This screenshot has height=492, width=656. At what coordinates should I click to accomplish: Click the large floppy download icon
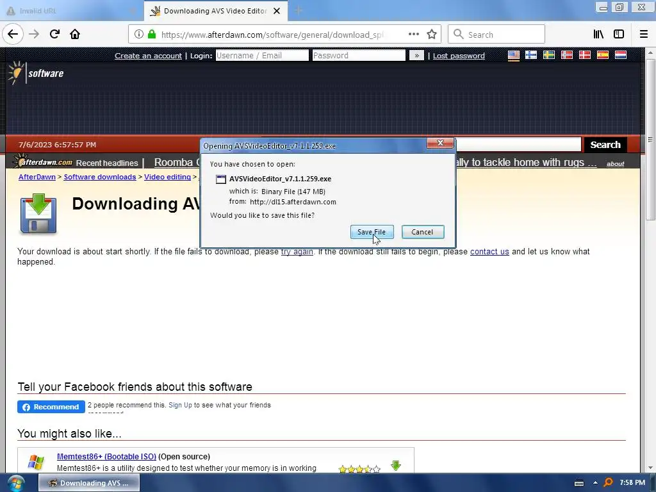[x=38, y=213]
